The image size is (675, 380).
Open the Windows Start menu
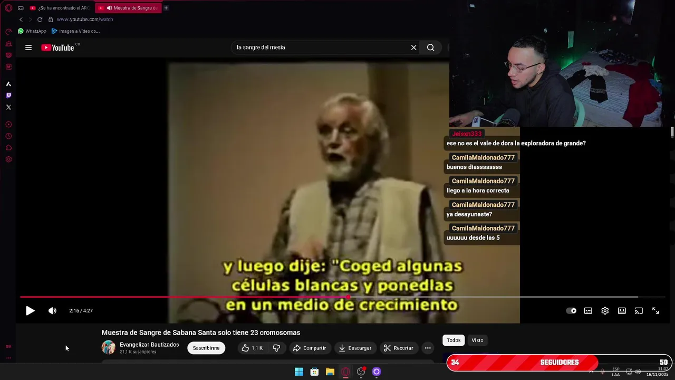coord(299,372)
